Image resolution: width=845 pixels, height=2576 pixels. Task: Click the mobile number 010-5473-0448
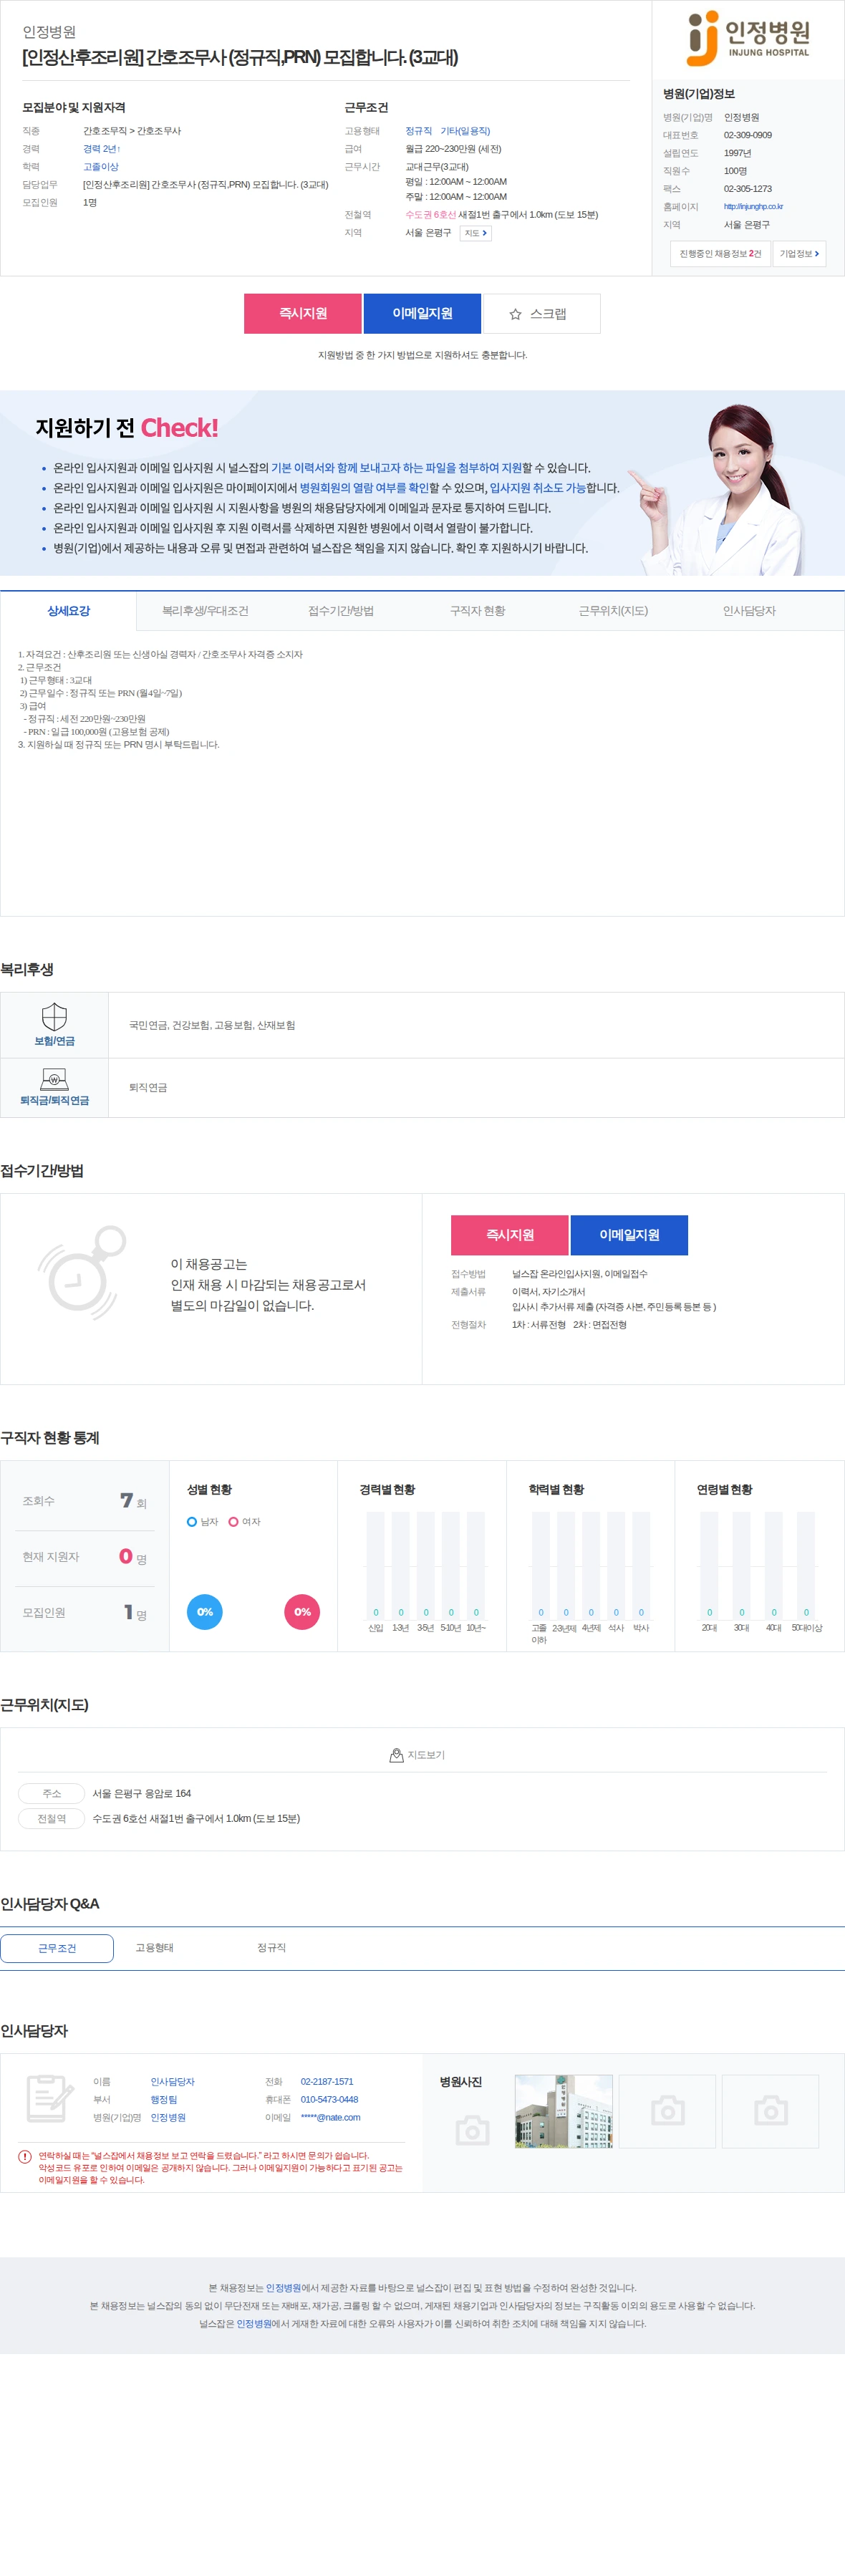(x=329, y=2099)
